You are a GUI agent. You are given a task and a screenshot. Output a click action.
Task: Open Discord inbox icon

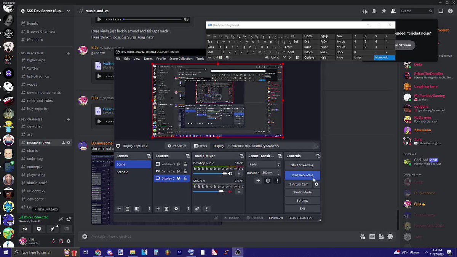[441, 11]
